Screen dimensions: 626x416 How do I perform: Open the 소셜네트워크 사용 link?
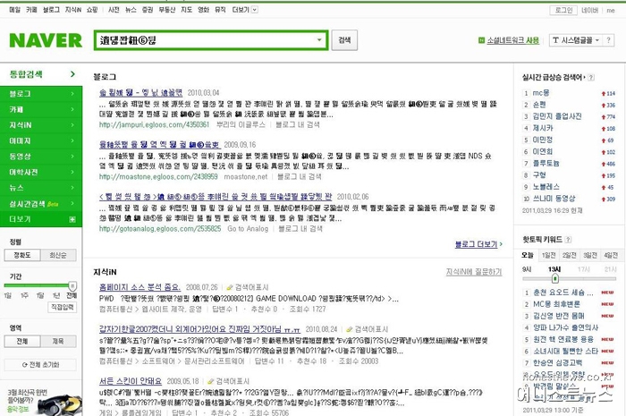click(x=512, y=40)
